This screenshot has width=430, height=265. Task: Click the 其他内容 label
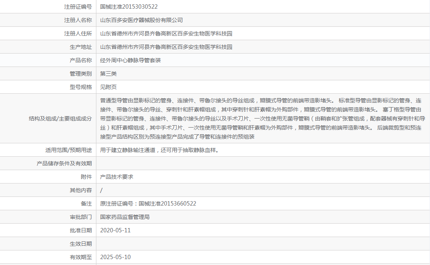coord(81,190)
